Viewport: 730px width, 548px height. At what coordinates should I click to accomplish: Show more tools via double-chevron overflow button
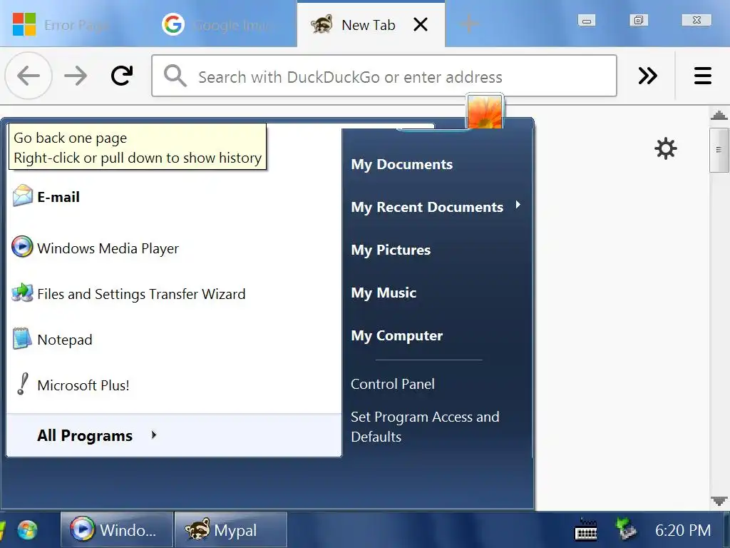647,76
